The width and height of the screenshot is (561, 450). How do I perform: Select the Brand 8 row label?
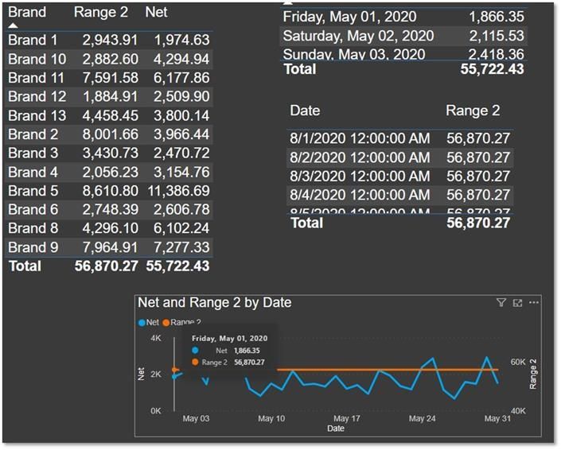33,228
